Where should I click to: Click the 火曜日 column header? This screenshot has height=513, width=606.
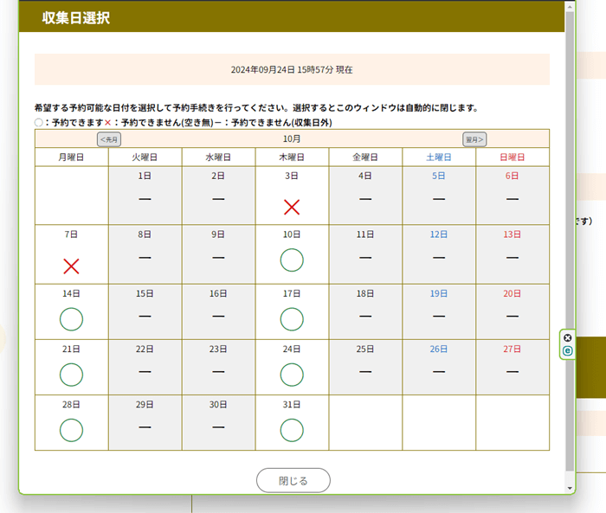coord(145,157)
